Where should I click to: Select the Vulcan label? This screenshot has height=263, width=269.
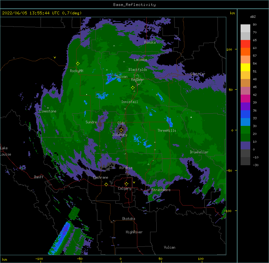169,247
